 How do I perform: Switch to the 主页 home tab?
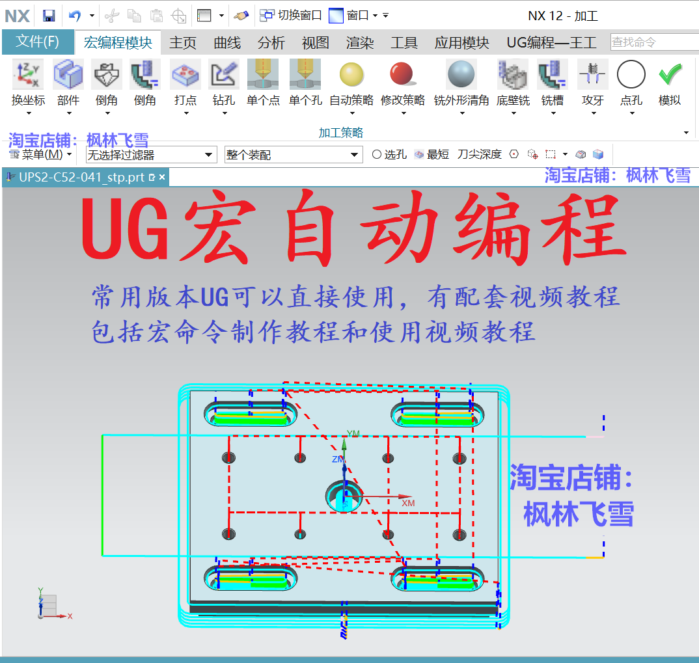pos(183,43)
